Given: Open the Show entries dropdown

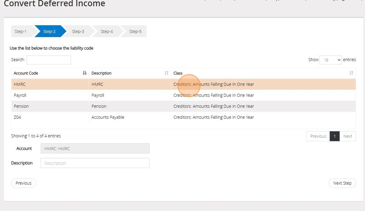Looking at the screenshot, I should point(330,60).
